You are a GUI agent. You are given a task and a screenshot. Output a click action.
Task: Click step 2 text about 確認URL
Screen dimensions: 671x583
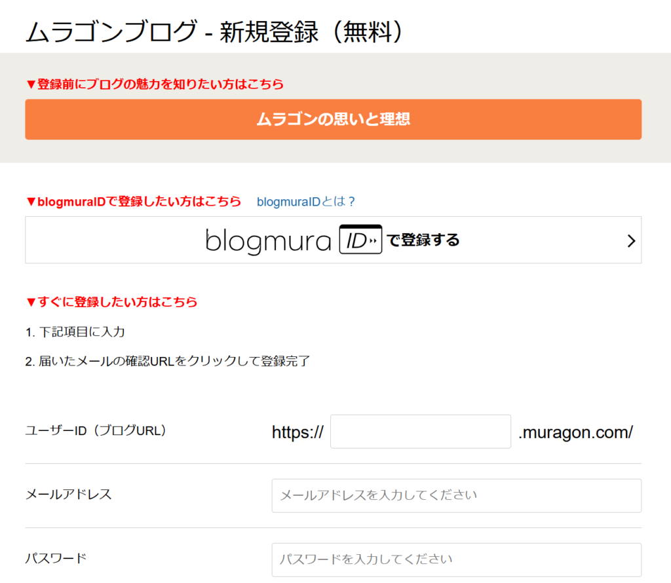(167, 361)
